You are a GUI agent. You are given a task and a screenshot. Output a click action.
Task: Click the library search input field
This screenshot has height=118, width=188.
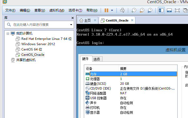(39, 25)
